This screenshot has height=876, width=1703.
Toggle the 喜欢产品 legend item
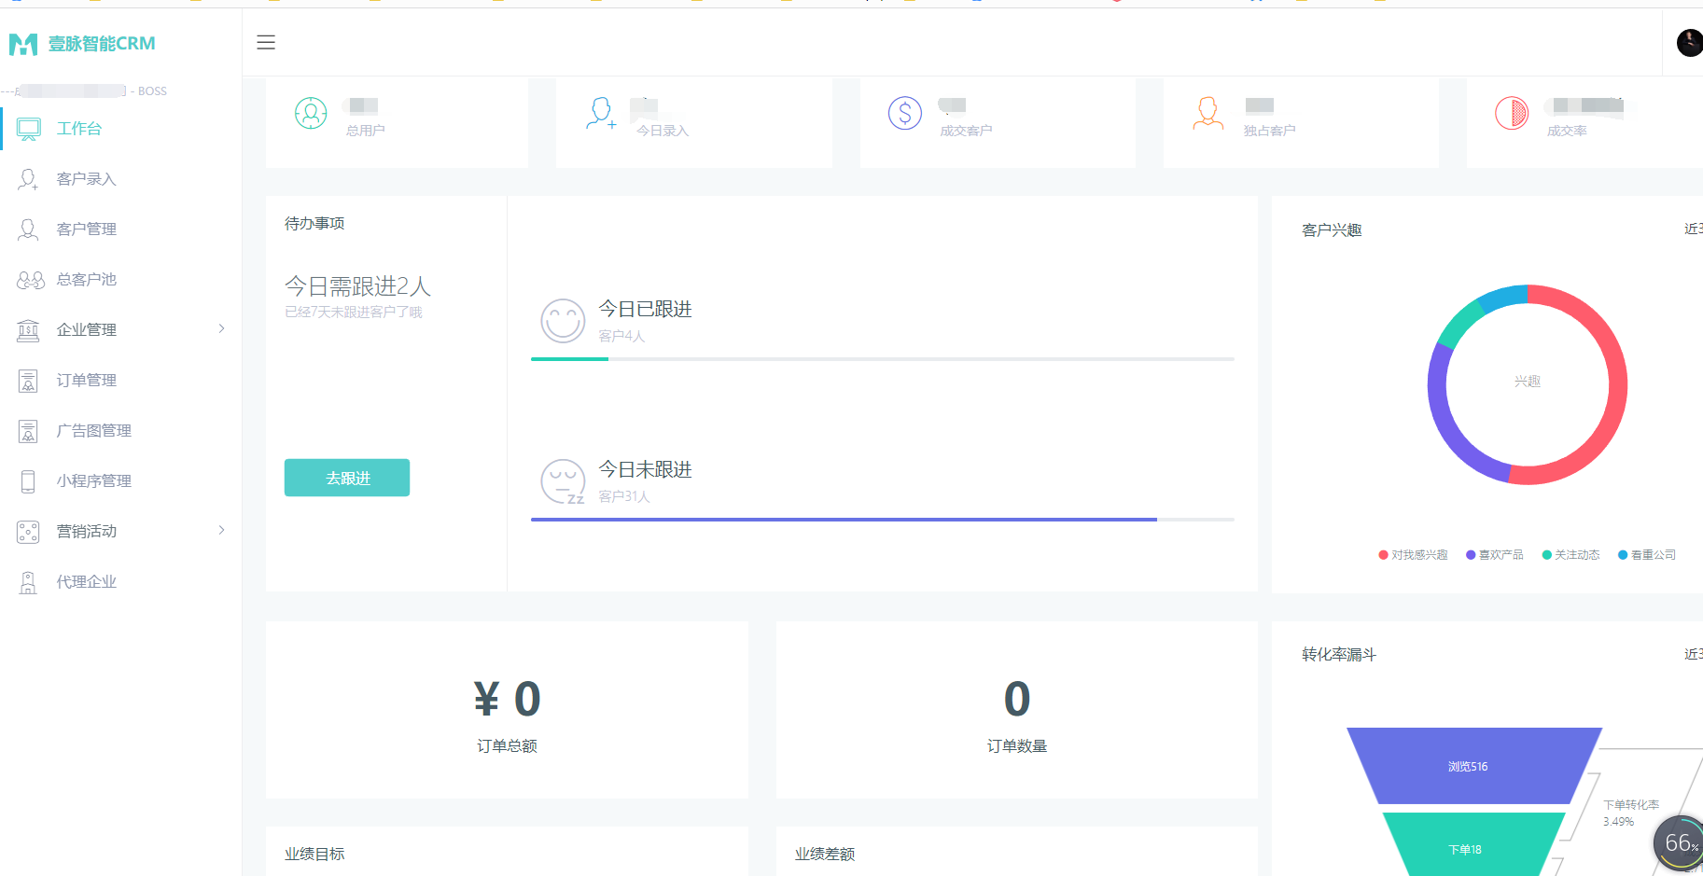1494,555
